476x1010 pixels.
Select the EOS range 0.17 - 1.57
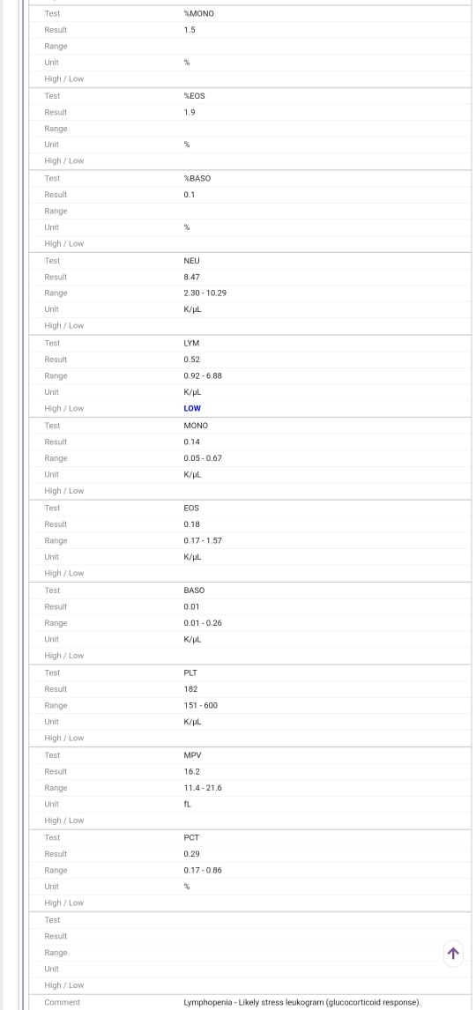[203, 540]
